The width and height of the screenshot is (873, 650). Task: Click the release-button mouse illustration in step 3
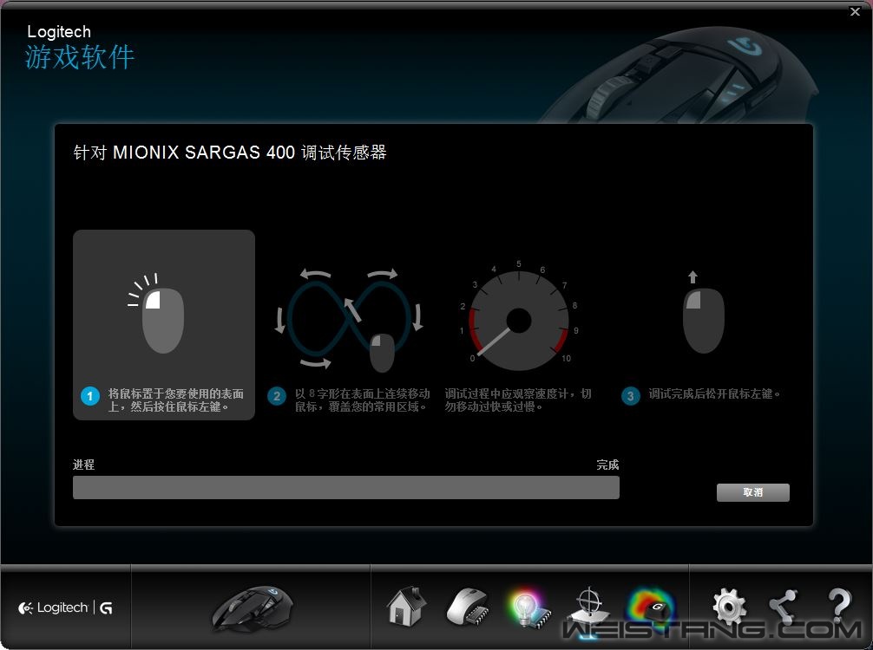click(x=703, y=313)
